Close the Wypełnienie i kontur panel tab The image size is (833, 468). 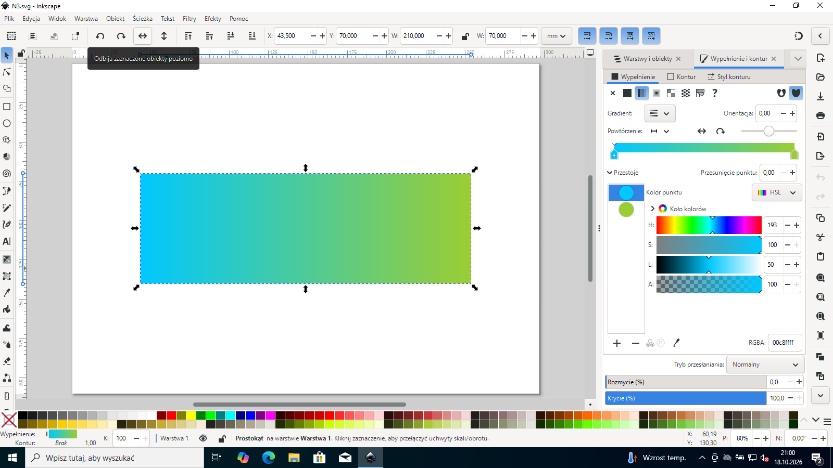774,59
